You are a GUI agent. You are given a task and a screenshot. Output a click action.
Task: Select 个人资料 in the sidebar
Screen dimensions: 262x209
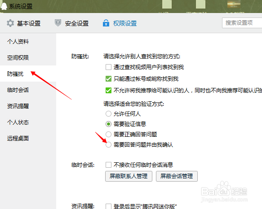(x=28, y=41)
